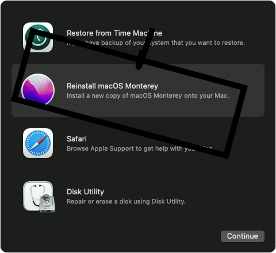Screen dimensions: 276x253
Task: Select the Time Machine clock icon
Action: (38, 37)
